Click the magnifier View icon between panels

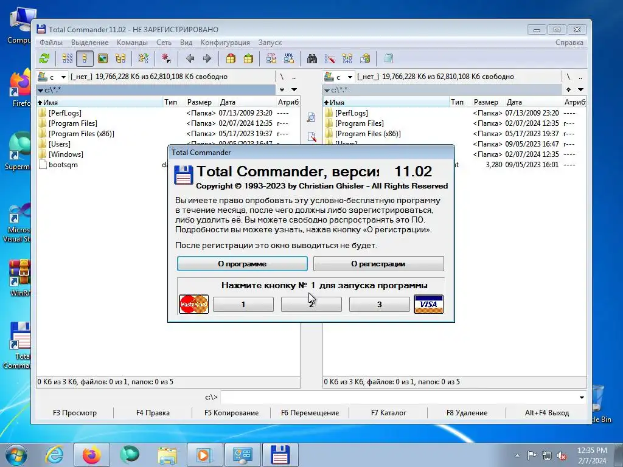[x=311, y=117]
